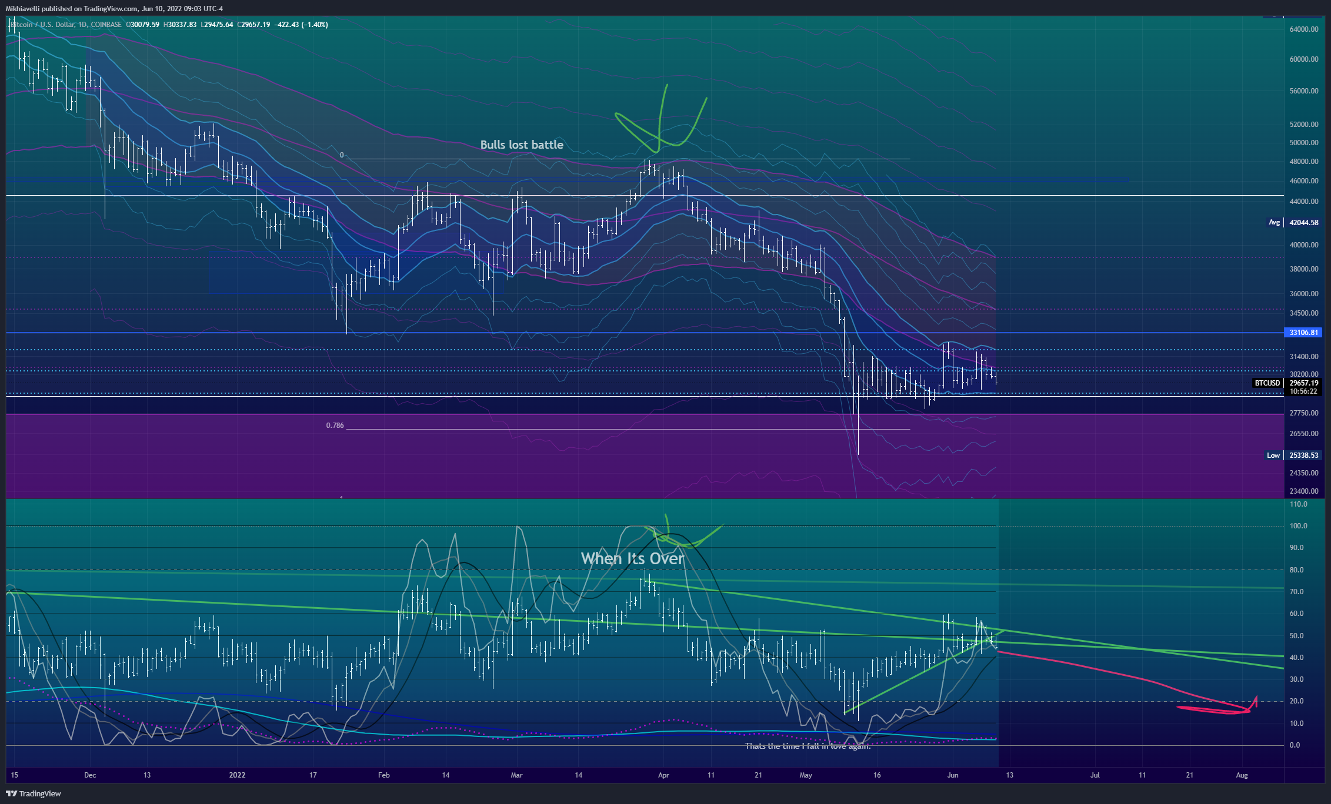Click the Low 25338.53 price label
1331x804 pixels.
tap(1293, 455)
